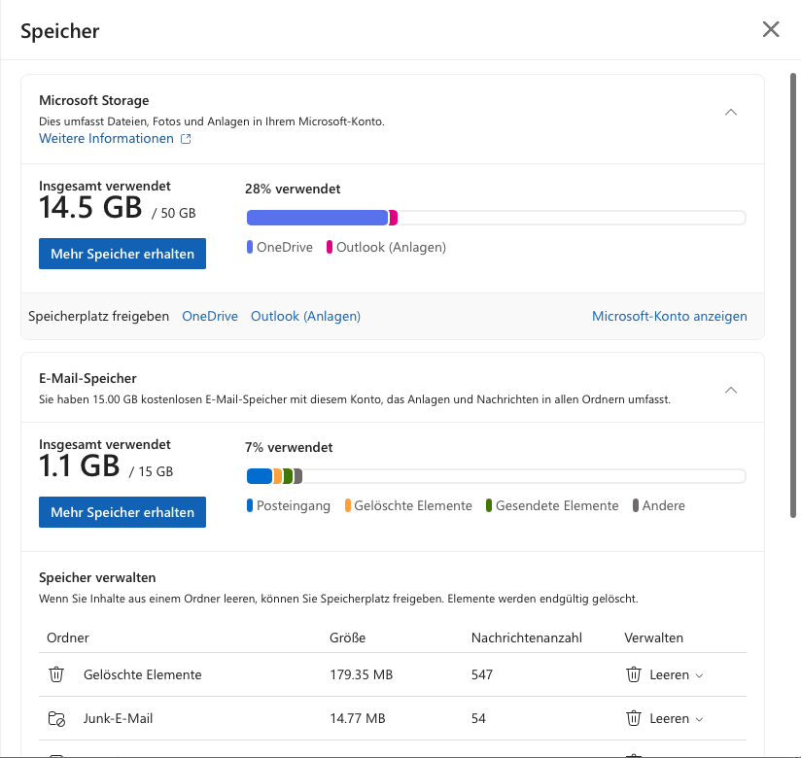The height and width of the screenshot is (758, 801).
Task: Click trash icon of Leeren for Gelöschte Elemente
Action: (x=634, y=674)
